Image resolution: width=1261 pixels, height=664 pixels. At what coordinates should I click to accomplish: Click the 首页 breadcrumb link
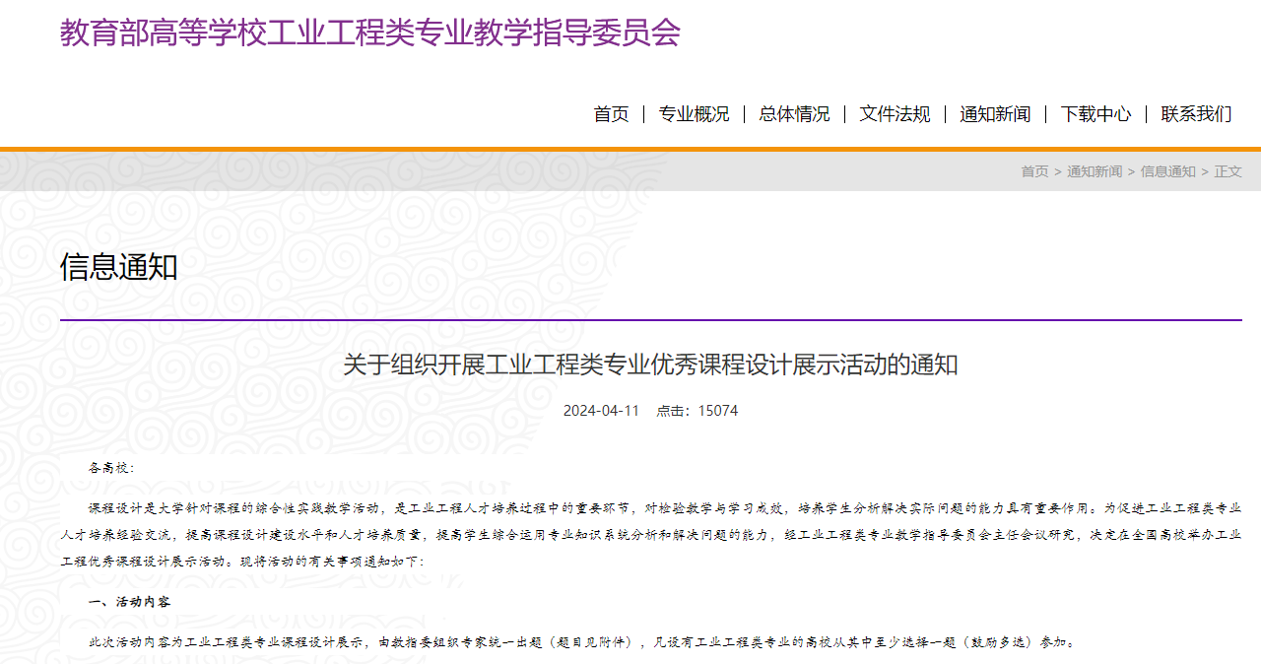coord(1034,171)
